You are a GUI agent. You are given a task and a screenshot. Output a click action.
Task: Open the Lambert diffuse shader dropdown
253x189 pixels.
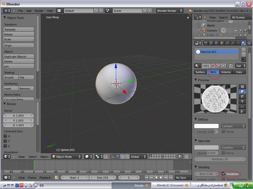[x=233, y=126]
